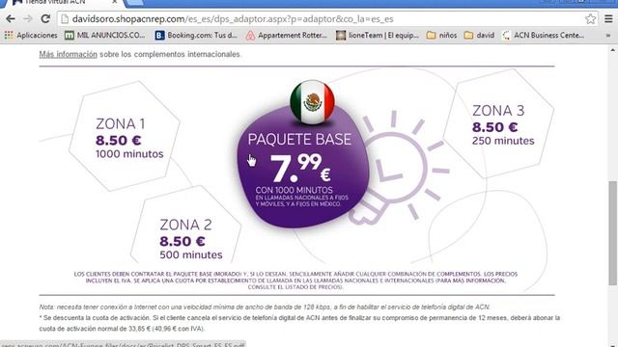Bookmark this page with the star icon
Screen dimensions: 618x347
point(590,19)
